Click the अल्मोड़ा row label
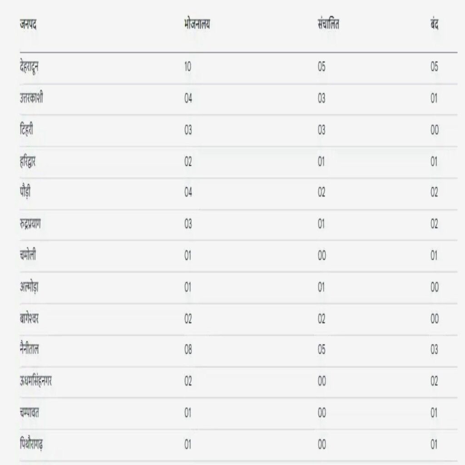This screenshot has width=465, height=465. click(29, 287)
